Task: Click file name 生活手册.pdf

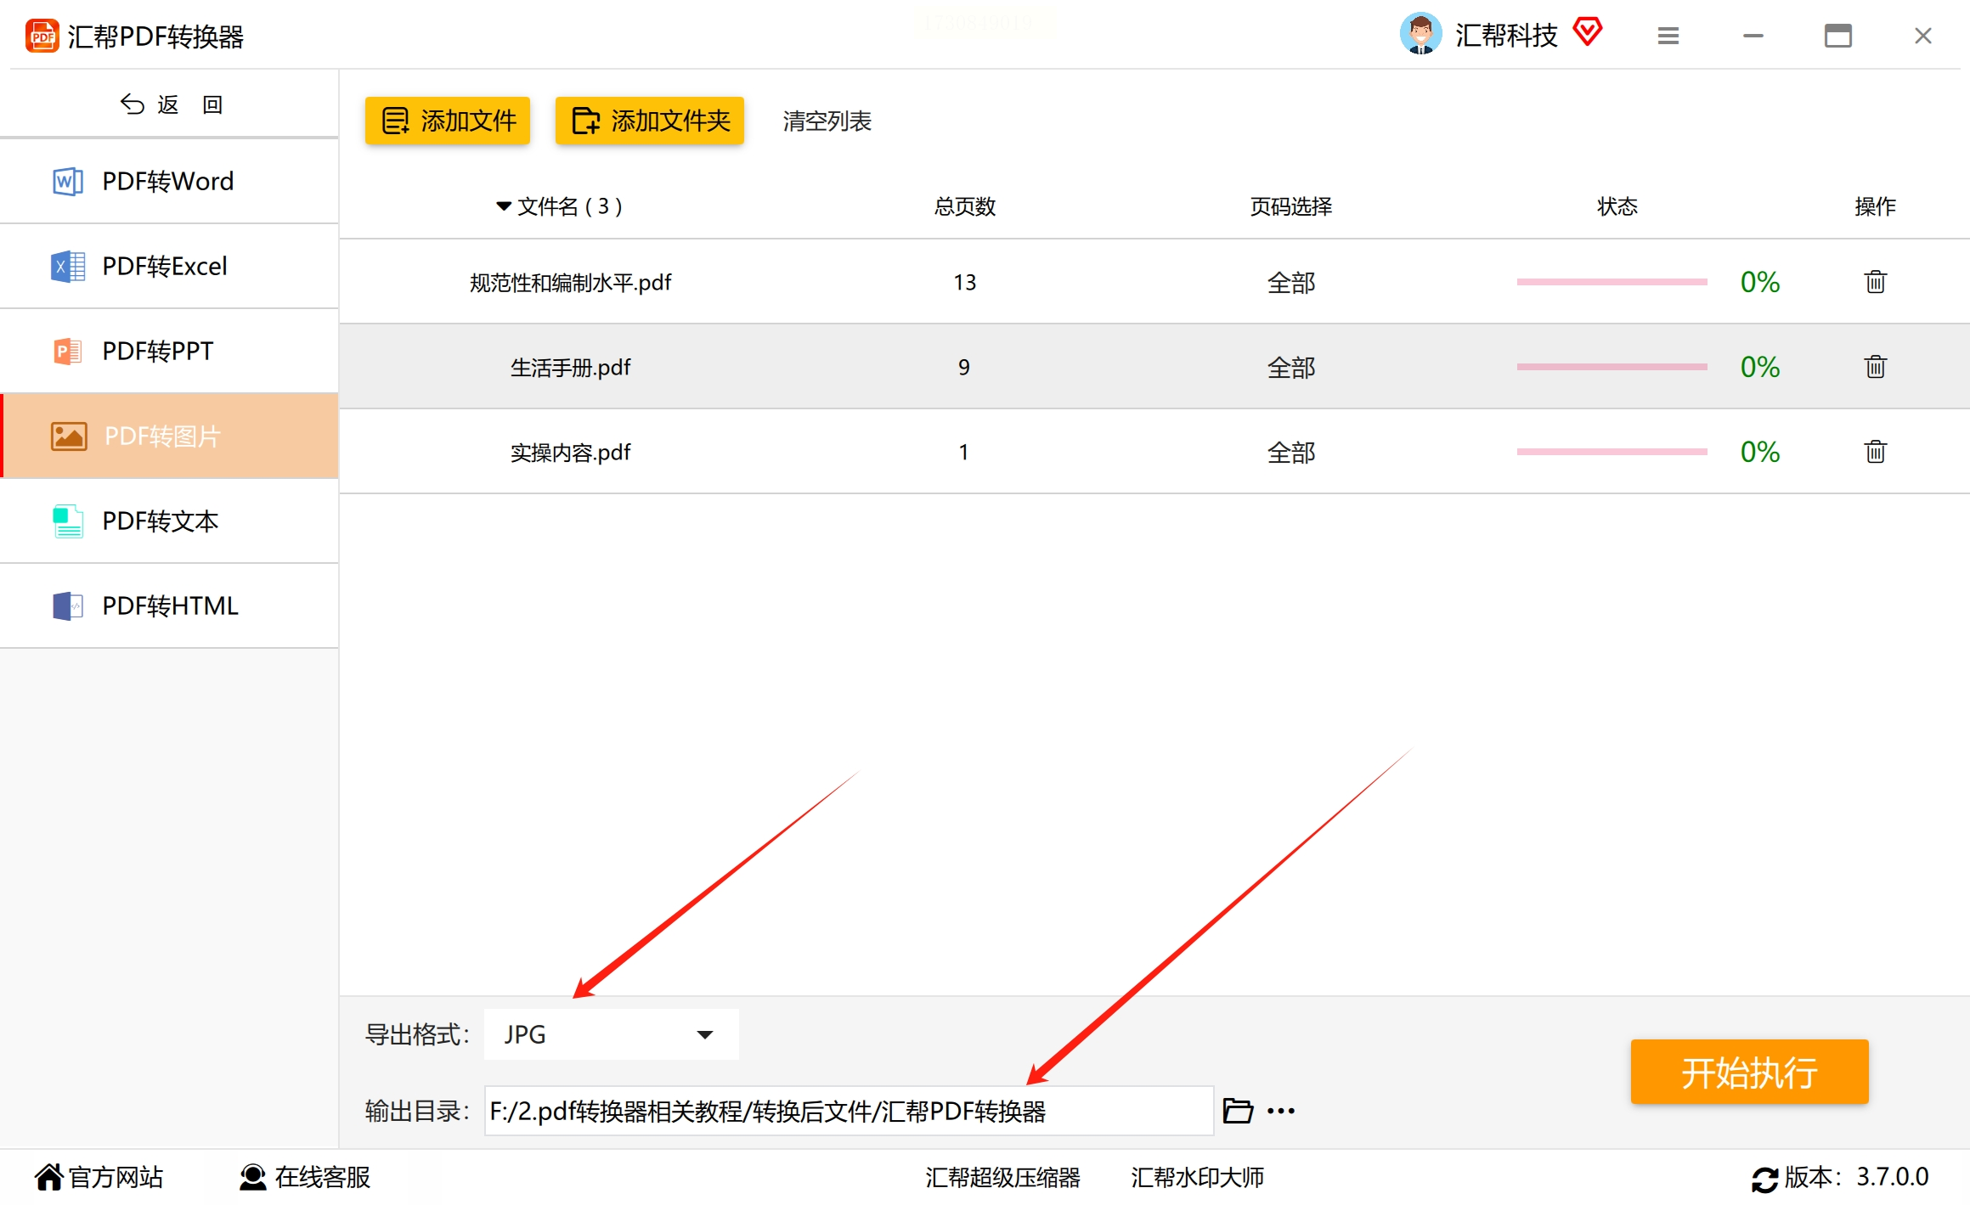Action: point(570,367)
